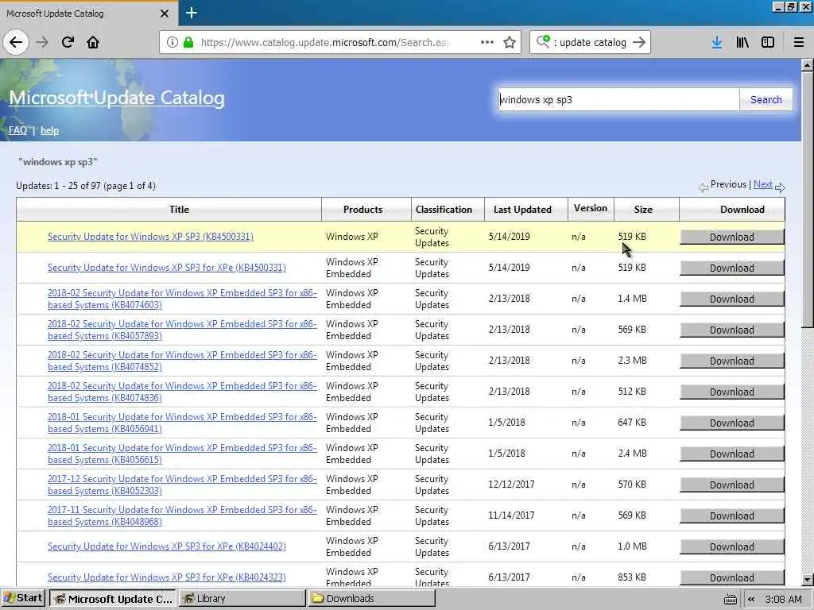
Task: Click the browser address bar URL
Action: tap(324, 42)
